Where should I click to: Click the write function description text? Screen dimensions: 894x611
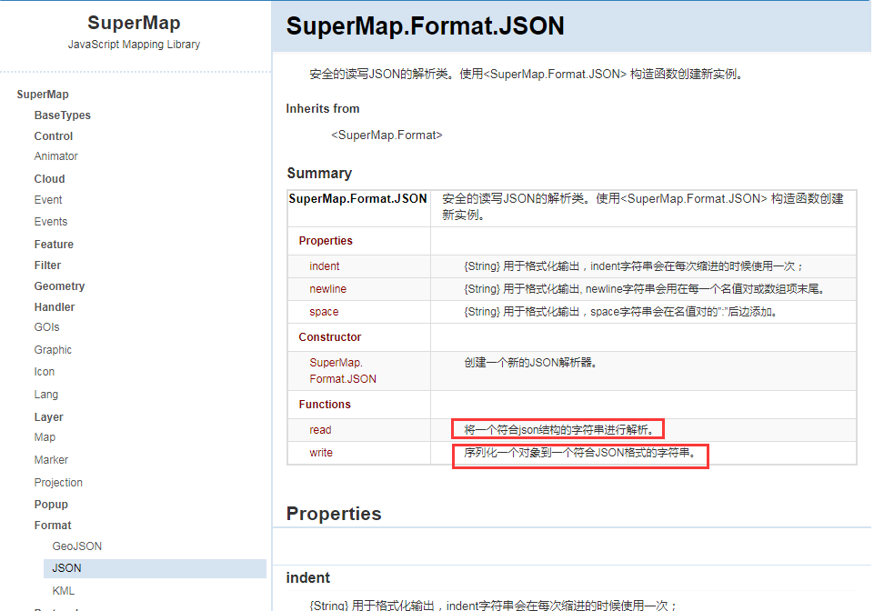[x=580, y=453]
